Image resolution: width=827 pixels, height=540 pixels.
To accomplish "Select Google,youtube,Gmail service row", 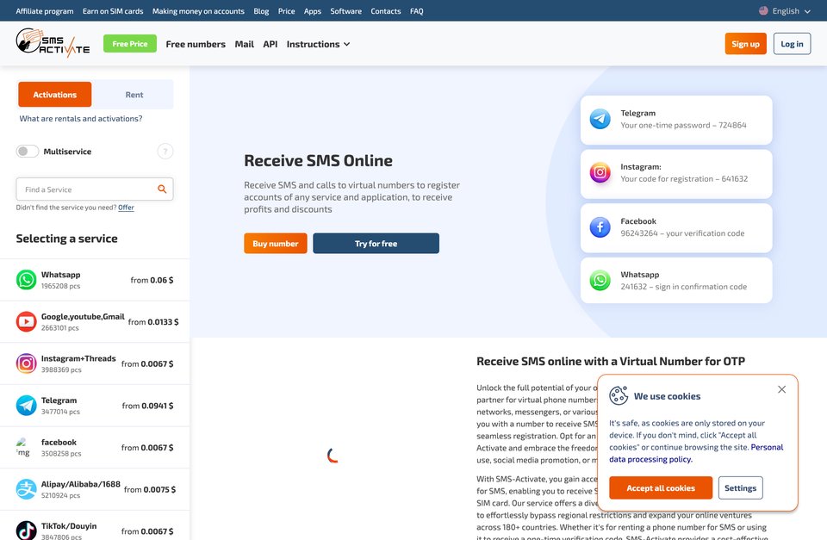I will point(95,322).
